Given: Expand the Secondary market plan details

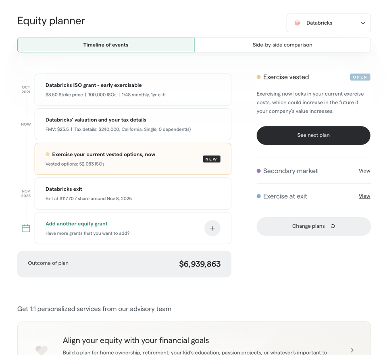Looking at the screenshot, I should 364,171.
